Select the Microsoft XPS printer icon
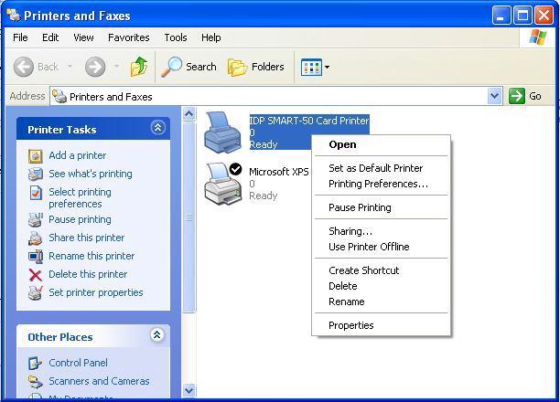 [x=223, y=184]
